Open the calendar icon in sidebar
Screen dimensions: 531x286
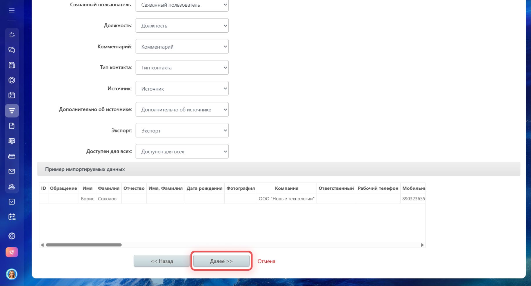point(12,95)
